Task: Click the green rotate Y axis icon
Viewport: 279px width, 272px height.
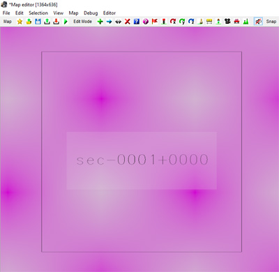Action: [182, 22]
